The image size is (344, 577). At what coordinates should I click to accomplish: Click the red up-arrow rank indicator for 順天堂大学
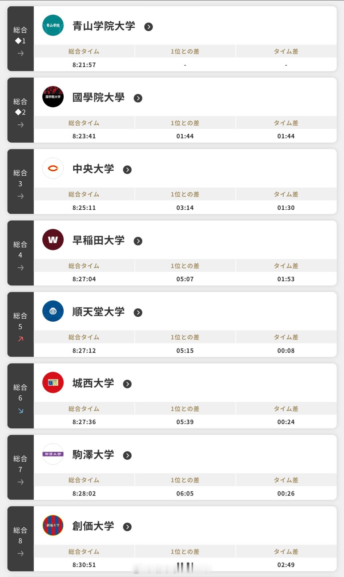coord(21,339)
